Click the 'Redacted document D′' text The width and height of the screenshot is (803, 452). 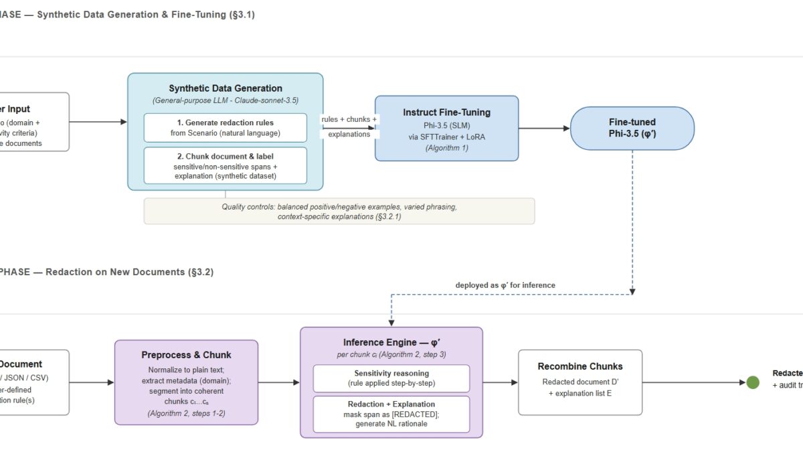[580, 382]
